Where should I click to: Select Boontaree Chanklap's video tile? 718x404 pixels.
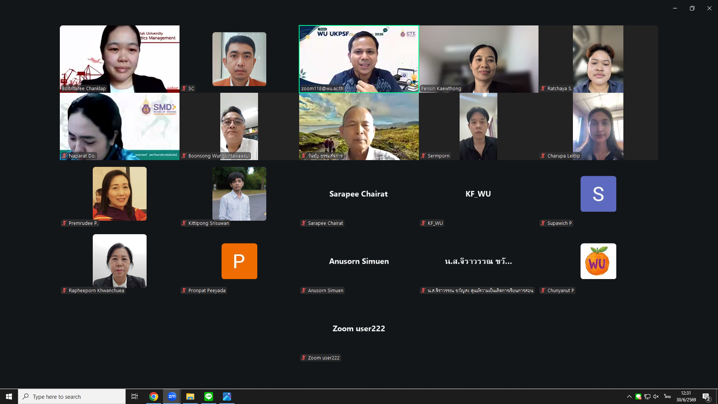click(120, 59)
